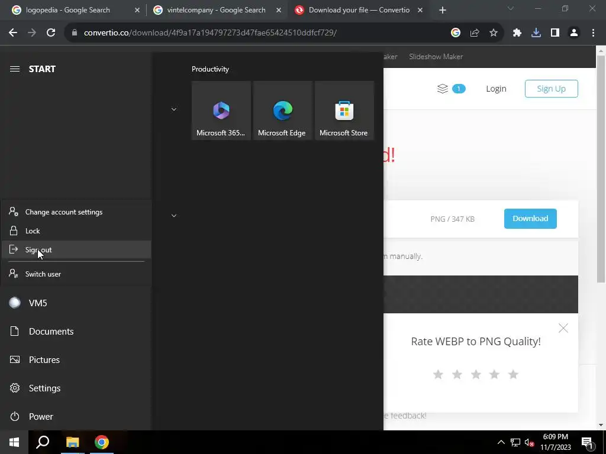The height and width of the screenshot is (454, 606).
Task: Open network status tray icon
Action: click(515, 442)
